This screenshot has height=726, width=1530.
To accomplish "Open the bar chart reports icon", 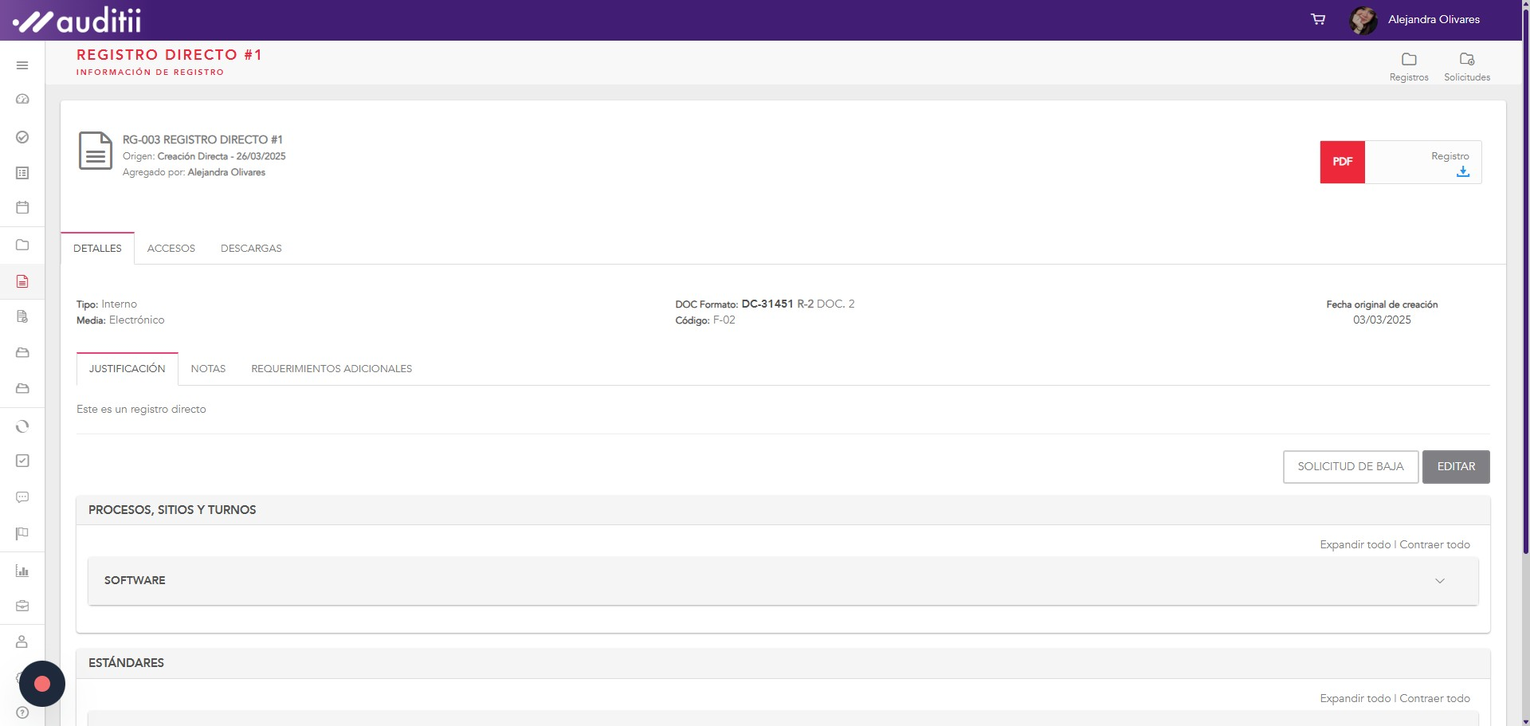I will [22, 571].
